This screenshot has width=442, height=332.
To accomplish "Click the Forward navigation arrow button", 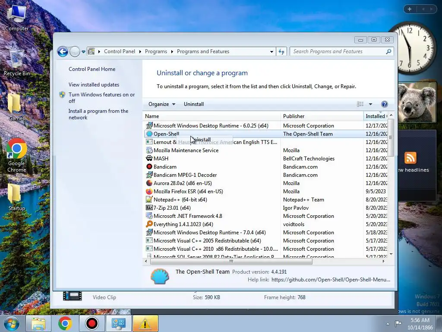I will [x=75, y=52].
